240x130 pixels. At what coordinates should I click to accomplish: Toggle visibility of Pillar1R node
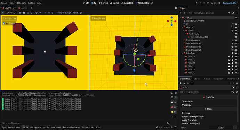236,57
